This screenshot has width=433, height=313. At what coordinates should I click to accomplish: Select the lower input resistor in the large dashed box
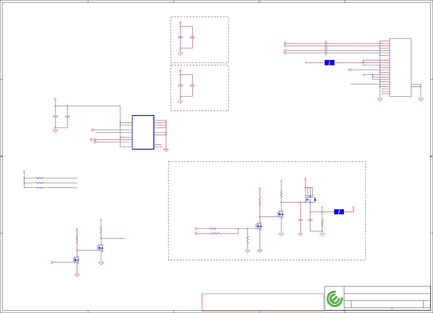coord(215,233)
